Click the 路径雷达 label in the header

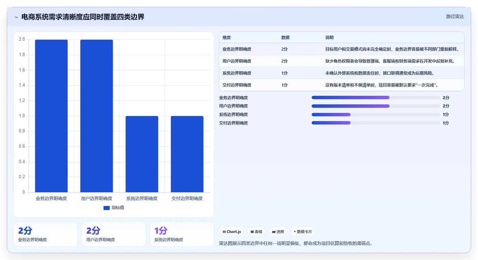tap(455, 16)
